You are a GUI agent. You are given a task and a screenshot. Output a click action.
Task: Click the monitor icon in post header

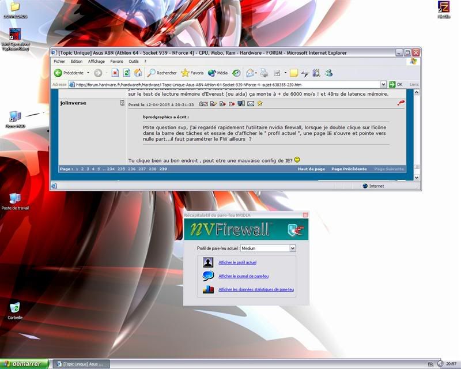pyautogui.click(x=241, y=103)
